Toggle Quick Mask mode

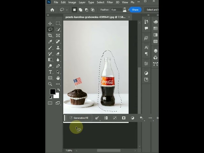(50, 103)
